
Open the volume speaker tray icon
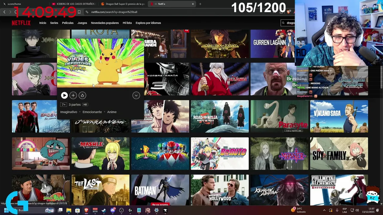[x=357, y=210]
